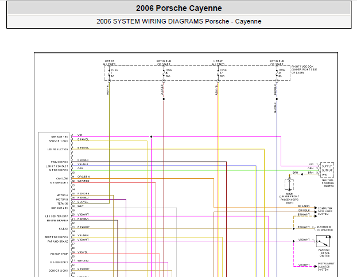Screen dimensions: 357x277
Task: Click the "PARKING BRAKE SWITCH" label at right
Action: pyautogui.click(x=324, y=253)
